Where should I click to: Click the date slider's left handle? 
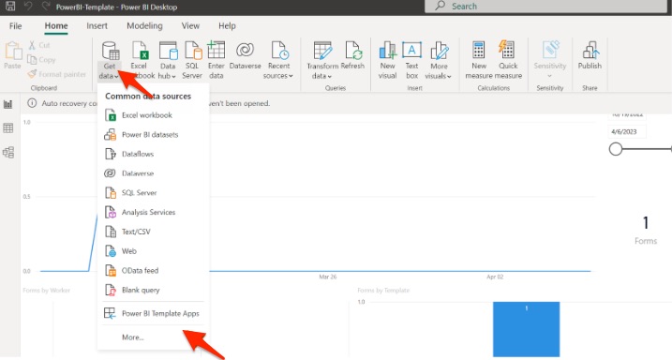tap(616, 149)
